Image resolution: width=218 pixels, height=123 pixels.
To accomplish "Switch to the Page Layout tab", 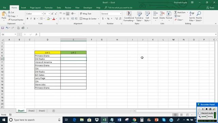I will pyautogui.click(x=35, y=8).
